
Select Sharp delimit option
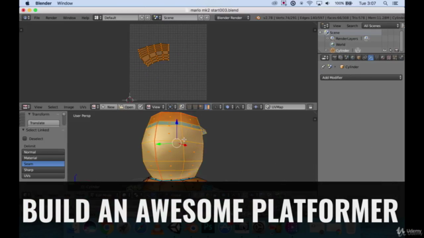43,170
